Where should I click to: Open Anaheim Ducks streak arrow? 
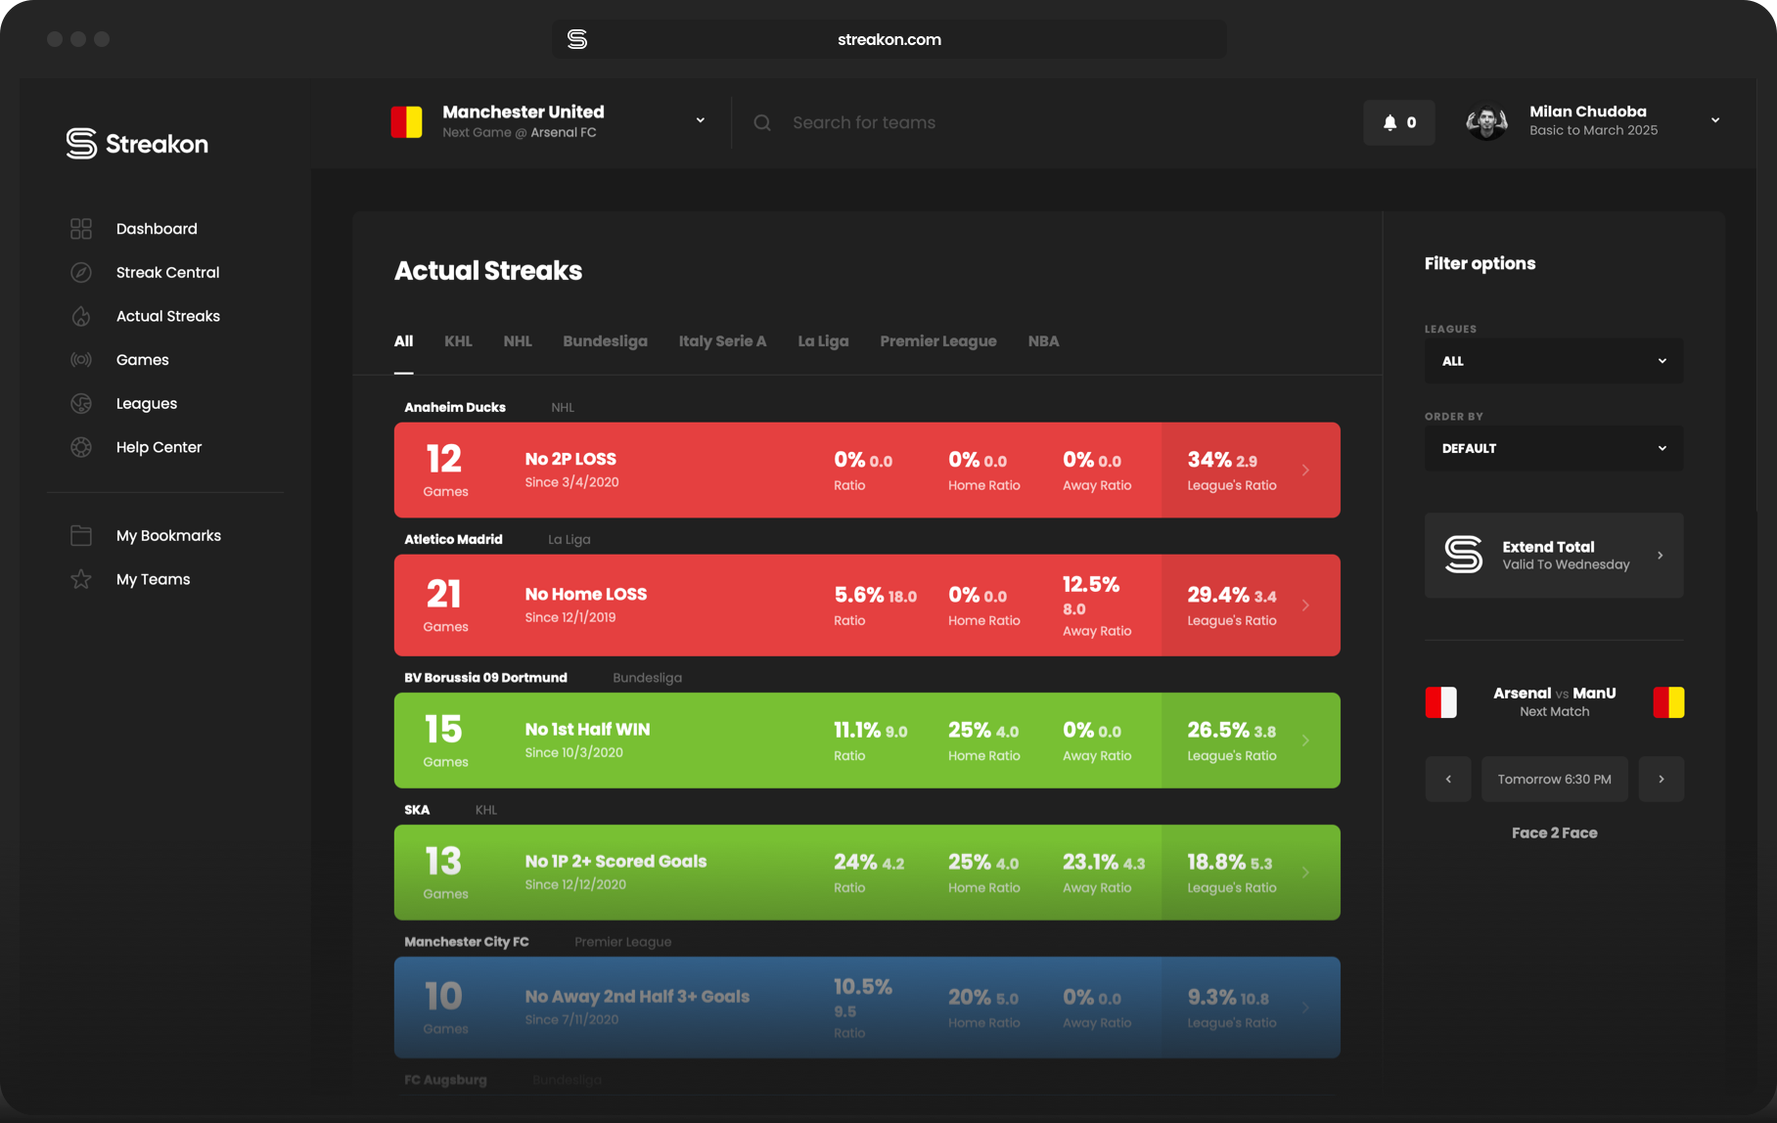click(x=1305, y=471)
